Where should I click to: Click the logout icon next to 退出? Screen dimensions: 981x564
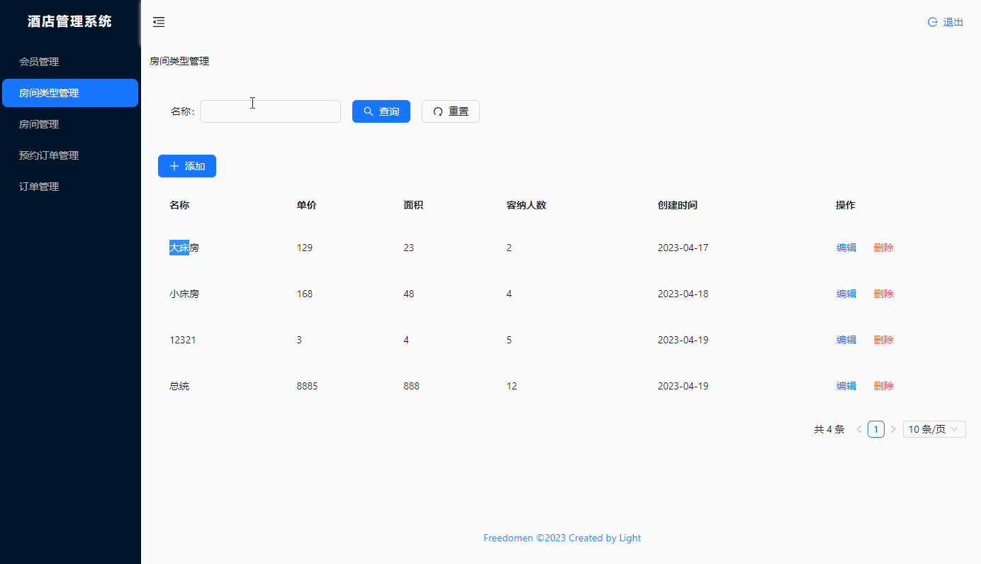(933, 22)
